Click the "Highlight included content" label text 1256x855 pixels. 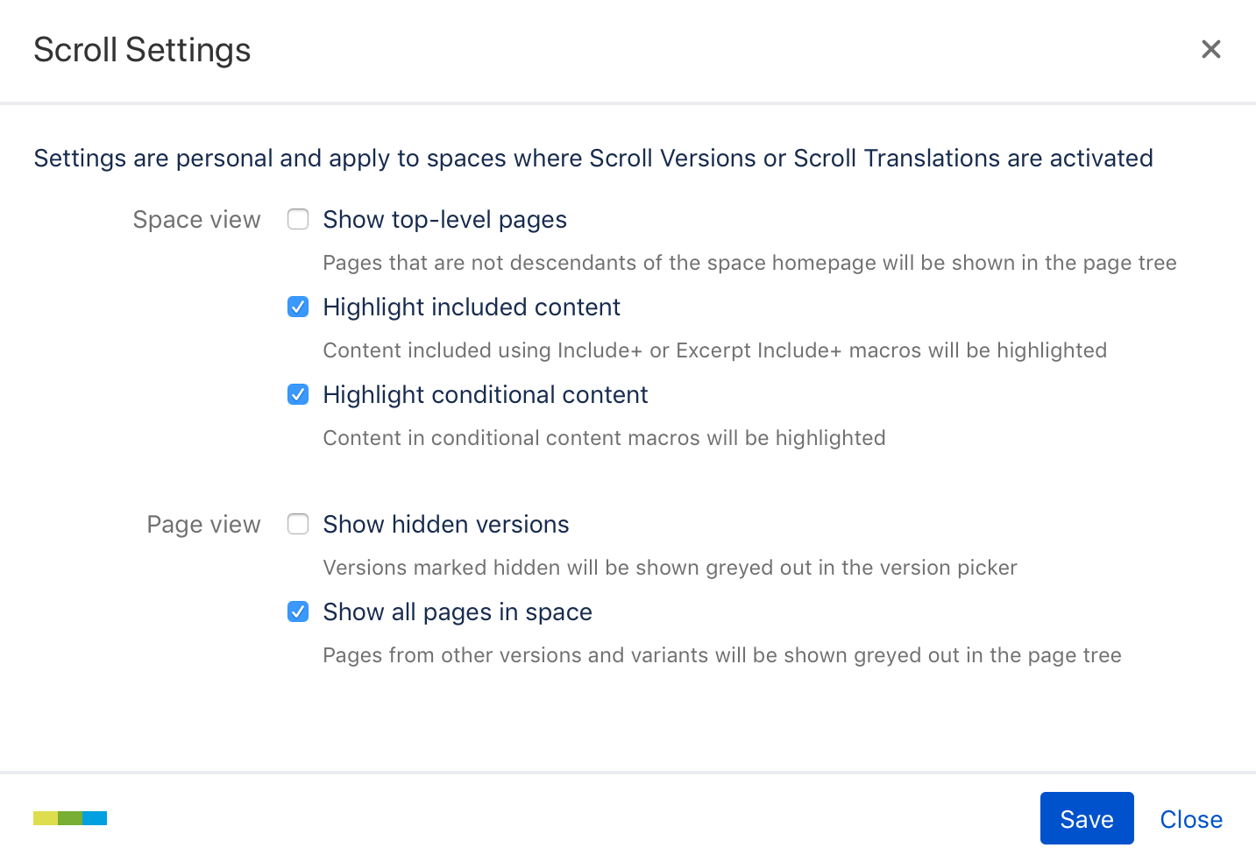pyautogui.click(x=472, y=307)
